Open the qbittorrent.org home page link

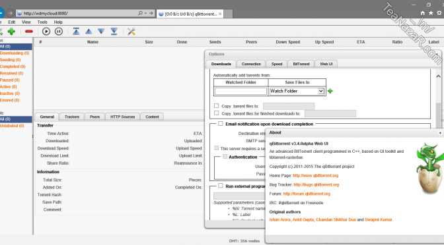coord(315,176)
